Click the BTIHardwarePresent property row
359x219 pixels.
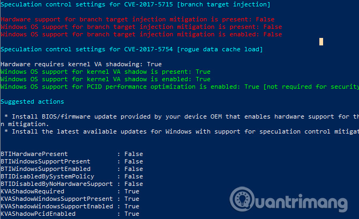[72, 154]
